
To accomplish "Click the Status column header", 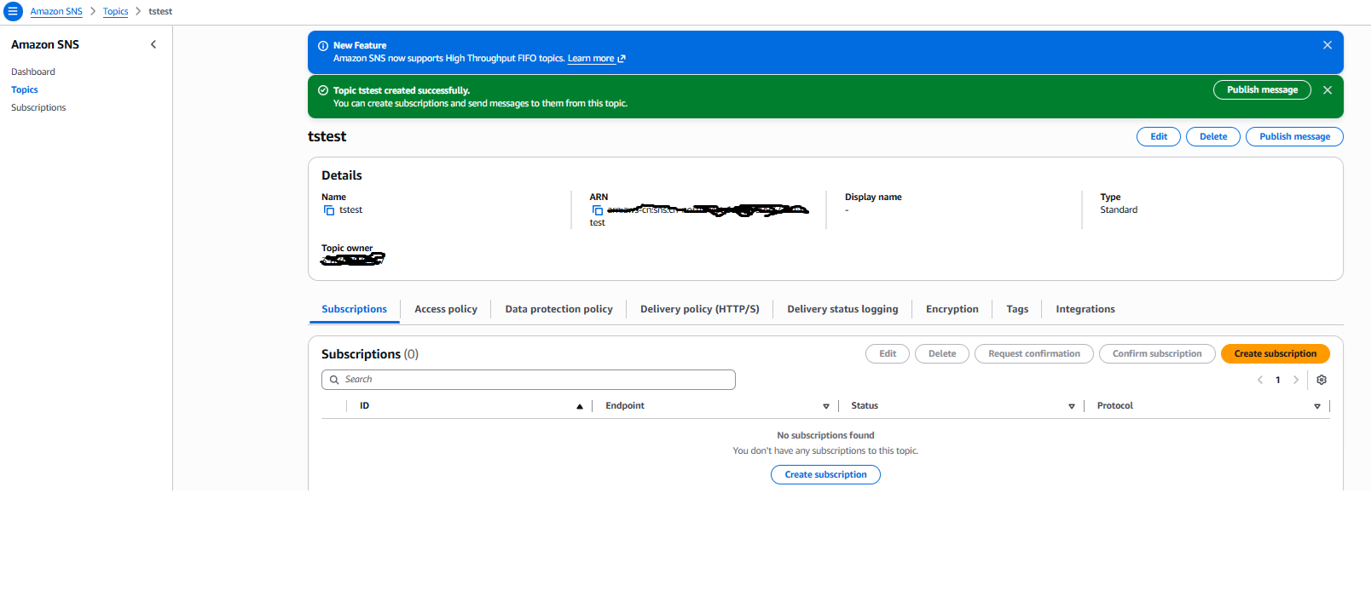I will 865,406.
